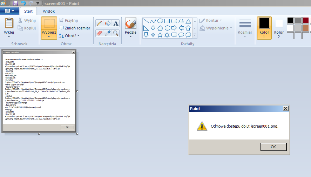Click Zmień rozmiar resize button
311x177 pixels.
[x=75, y=28]
